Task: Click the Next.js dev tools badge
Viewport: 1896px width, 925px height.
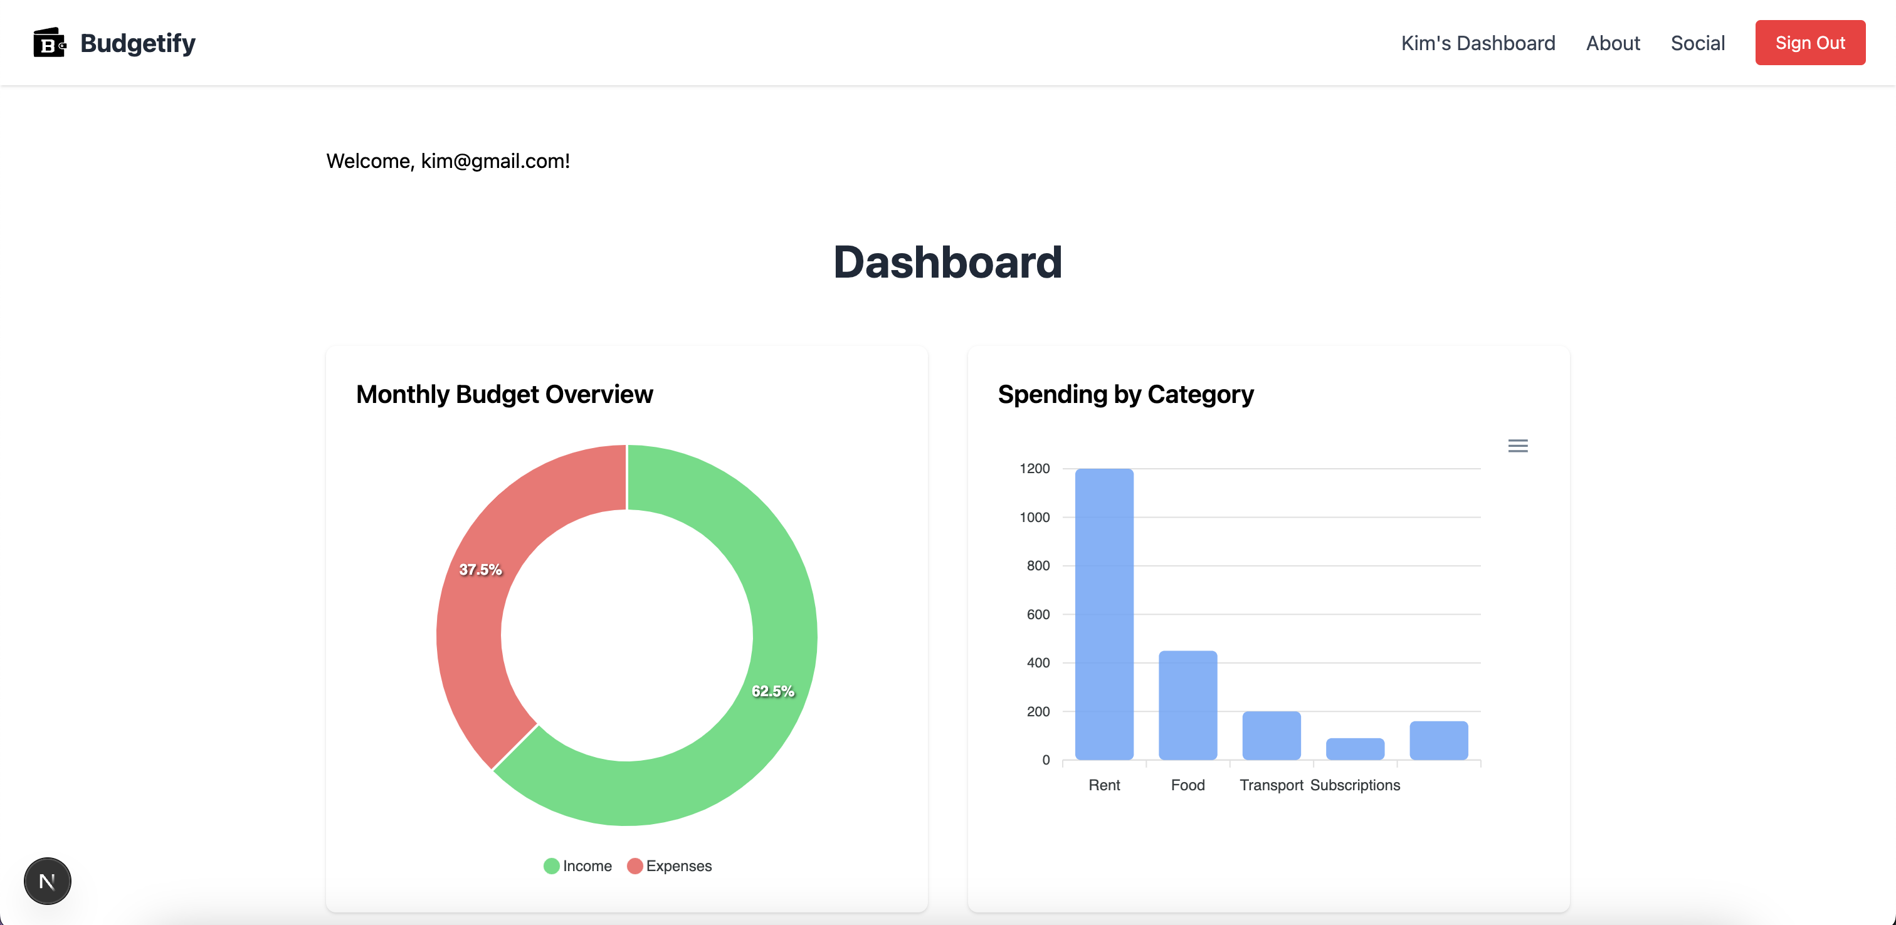Action: [47, 881]
